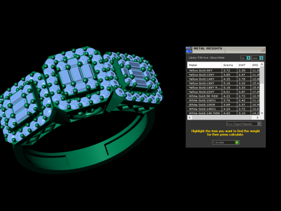Image resolution: width=281 pixels, height=211 pixels.
Task: Click the 6.01 grams value
Action: 227,91
